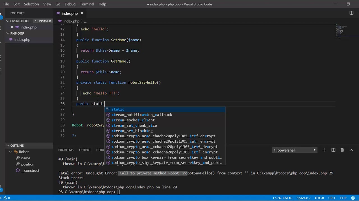Viewport: 359px width, 201px height.
Task: Maximize the panel using the up chevron
Action: pyautogui.click(x=351, y=150)
